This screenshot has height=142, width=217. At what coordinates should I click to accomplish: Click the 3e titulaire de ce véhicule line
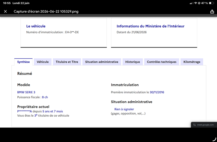(43, 115)
